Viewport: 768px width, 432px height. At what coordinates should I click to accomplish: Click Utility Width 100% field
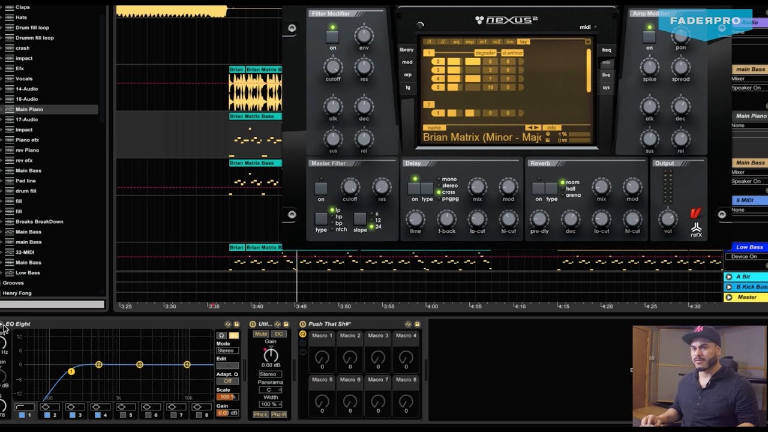pos(270,404)
